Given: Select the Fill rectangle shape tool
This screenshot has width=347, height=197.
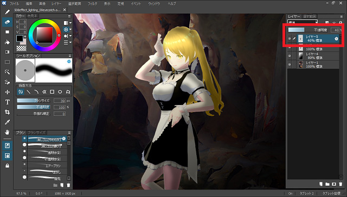Looking at the screenshot, I should (7, 32).
